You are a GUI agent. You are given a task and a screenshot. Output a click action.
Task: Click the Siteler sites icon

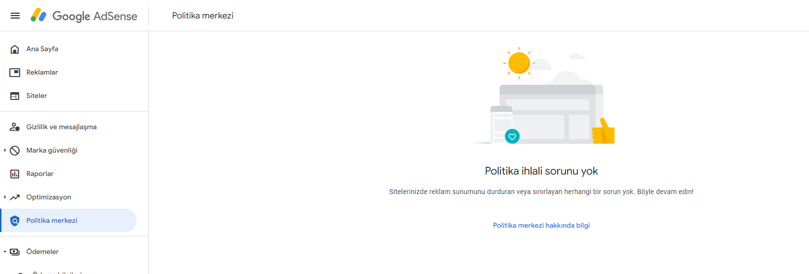pyautogui.click(x=15, y=96)
